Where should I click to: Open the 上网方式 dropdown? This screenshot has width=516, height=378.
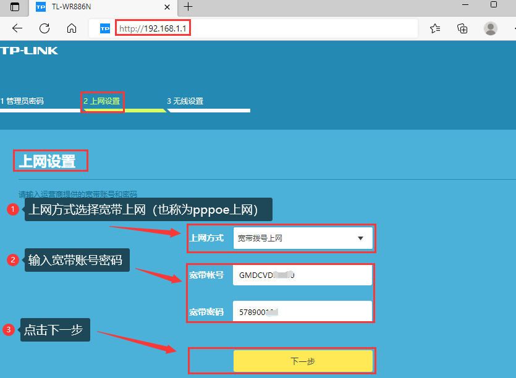(x=303, y=238)
